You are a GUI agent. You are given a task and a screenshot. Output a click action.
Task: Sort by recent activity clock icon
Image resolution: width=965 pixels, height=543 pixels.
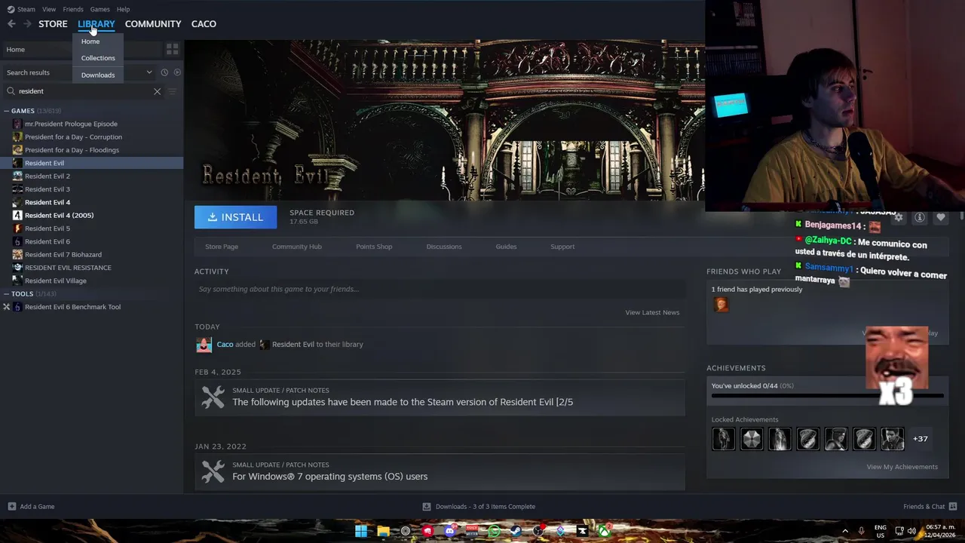(164, 72)
